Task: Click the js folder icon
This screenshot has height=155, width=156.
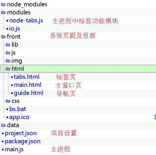Action: point(8,53)
